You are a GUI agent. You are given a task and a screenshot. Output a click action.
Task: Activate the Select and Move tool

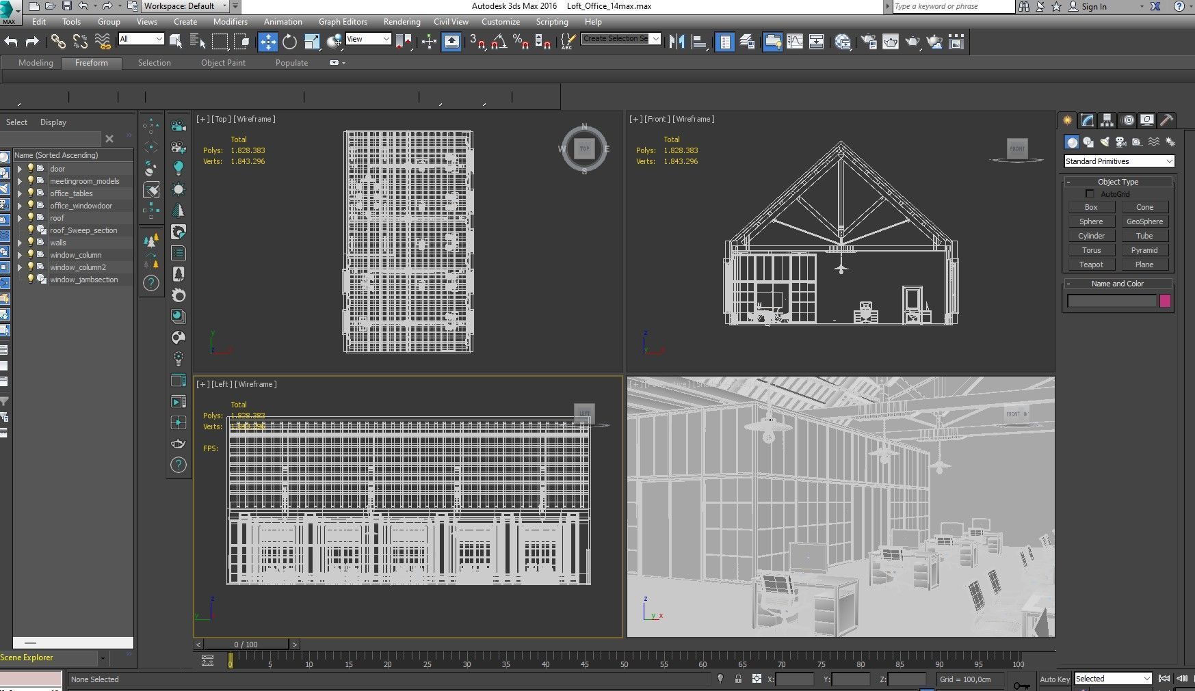267,42
